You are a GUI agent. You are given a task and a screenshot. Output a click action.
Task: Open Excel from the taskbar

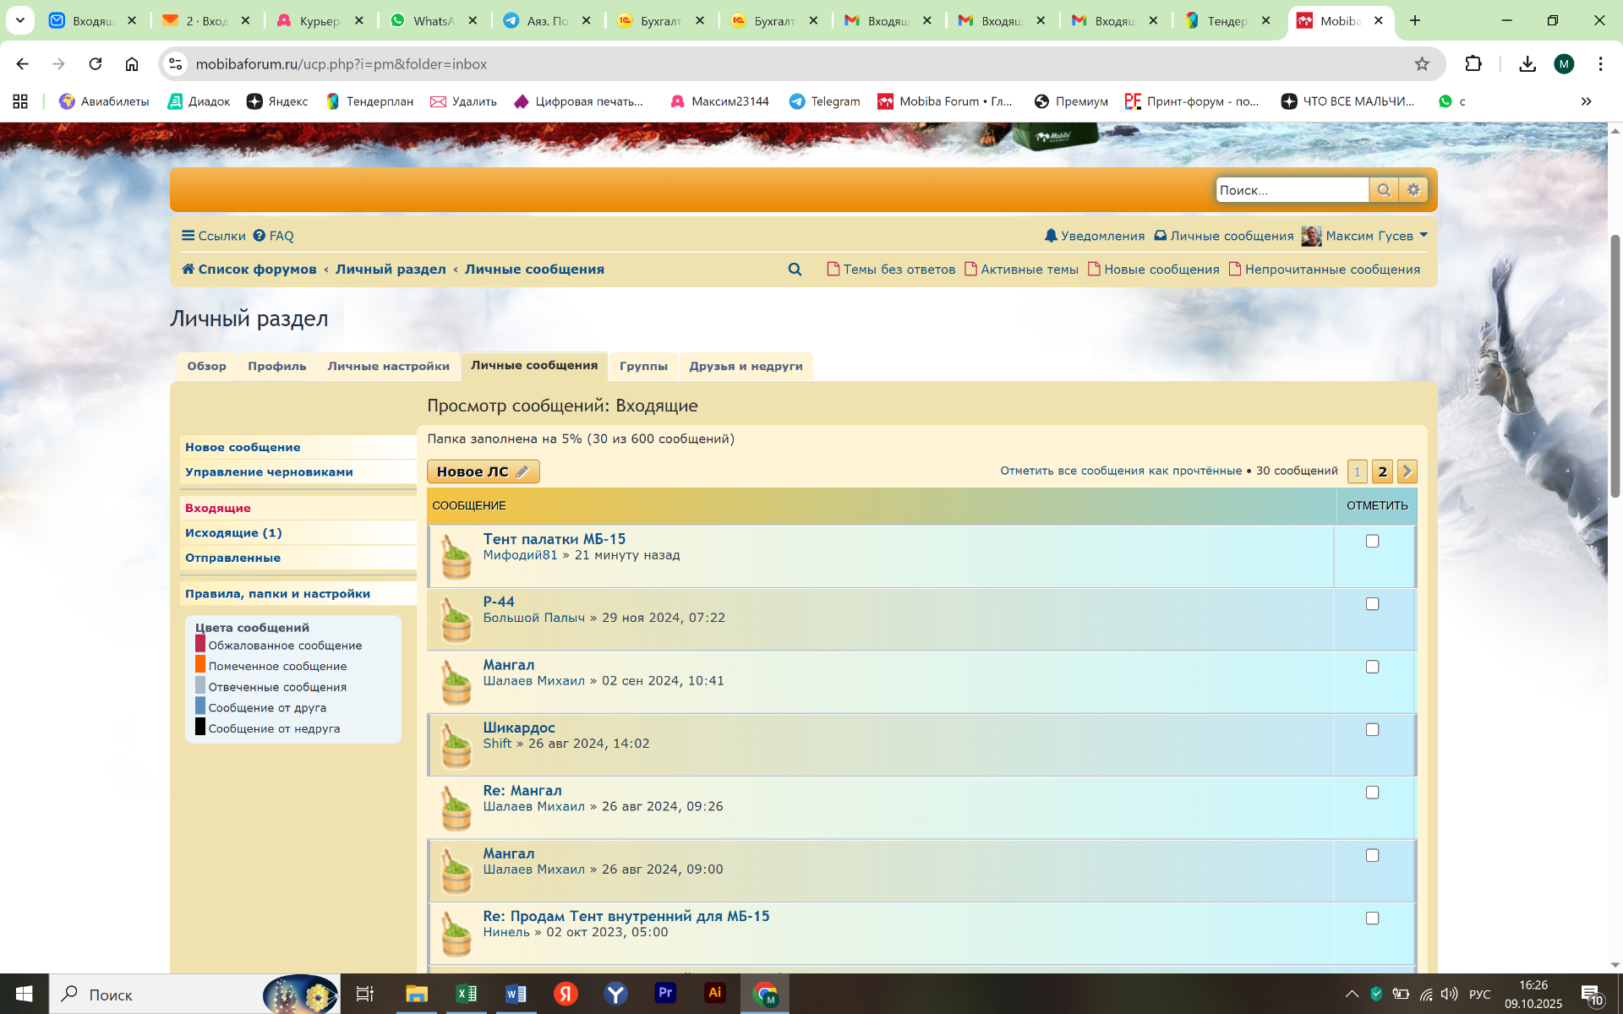(x=467, y=994)
